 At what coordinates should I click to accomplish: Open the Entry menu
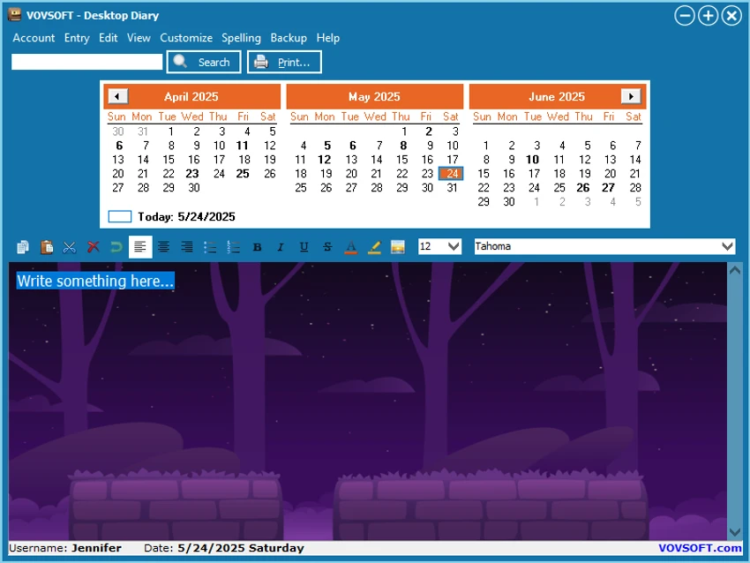77,38
